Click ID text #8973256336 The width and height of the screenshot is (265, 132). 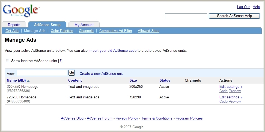coord(18,91)
